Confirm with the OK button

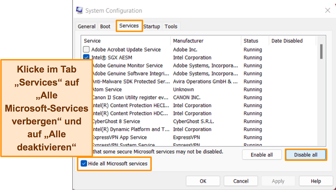click(203, 181)
